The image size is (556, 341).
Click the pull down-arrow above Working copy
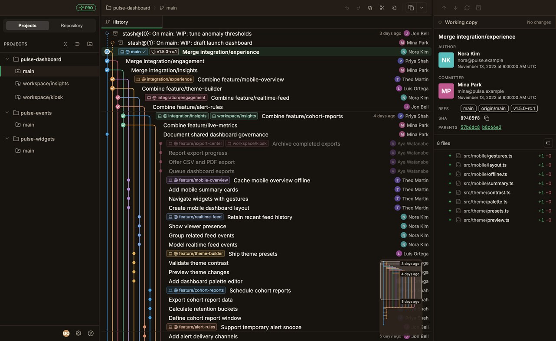(x=455, y=8)
